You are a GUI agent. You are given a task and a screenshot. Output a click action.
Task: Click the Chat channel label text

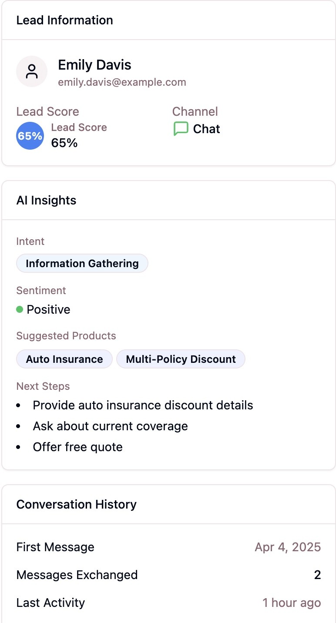[x=206, y=129]
